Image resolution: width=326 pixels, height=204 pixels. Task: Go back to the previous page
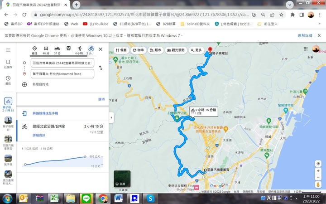point(6,15)
